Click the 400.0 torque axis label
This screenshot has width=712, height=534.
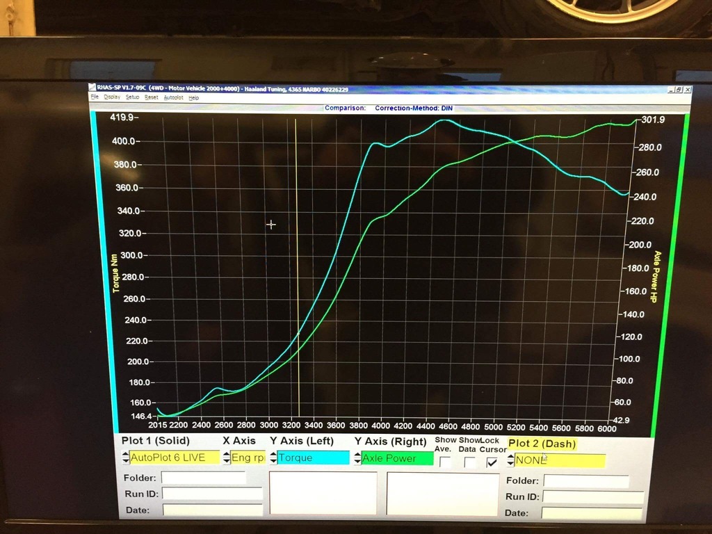click(124, 141)
